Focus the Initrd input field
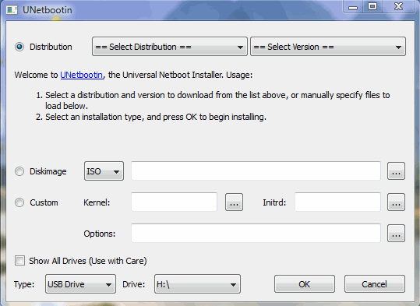 pos(337,202)
